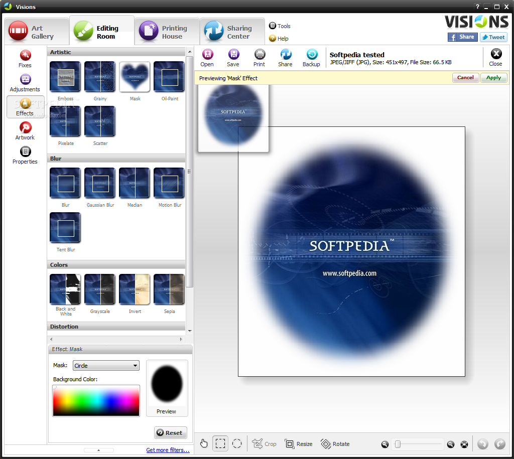Click the zoom in magnifier icon
Image resolution: width=514 pixels, height=459 pixels.
[x=451, y=444]
